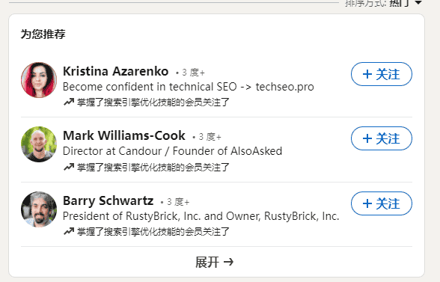Open Barry Schwartz's profile photo
Screen dimensions: 440x282
39,209
